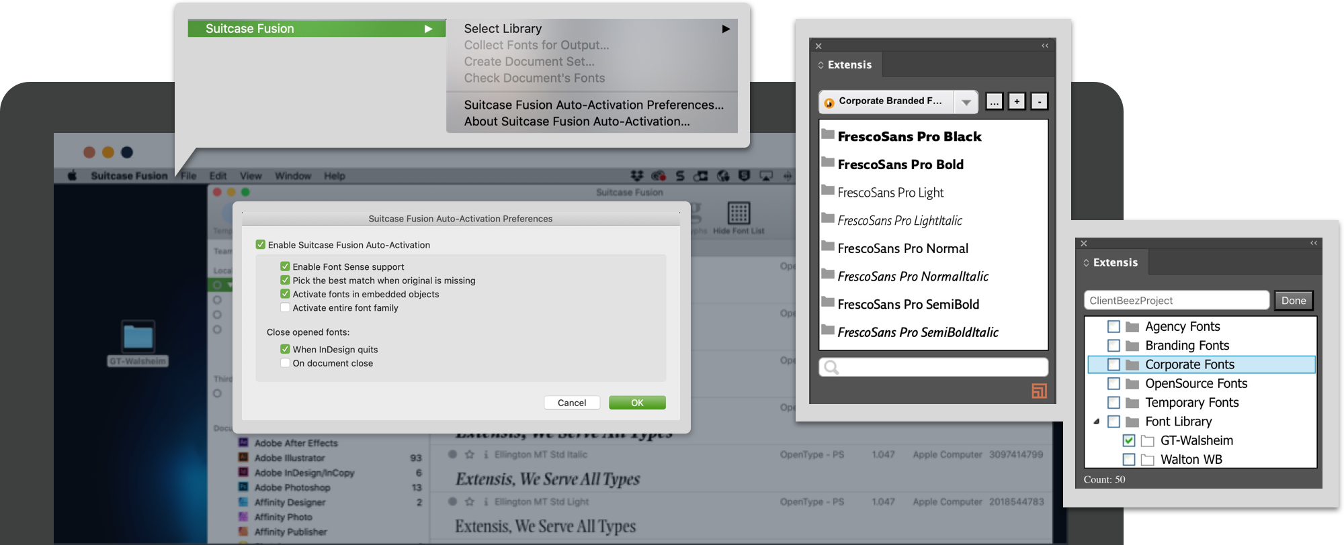The width and height of the screenshot is (1344, 545).
Task: Click the FrescoSans Pro Black folder icon
Action: pyautogui.click(x=828, y=134)
